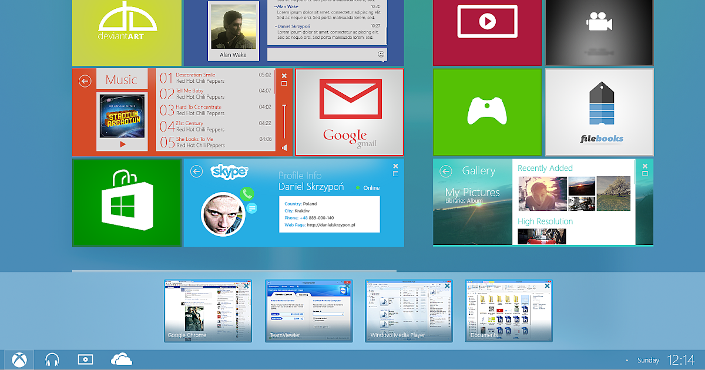
Task: Mute Music tile via speaker icon
Action: [284, 147]
